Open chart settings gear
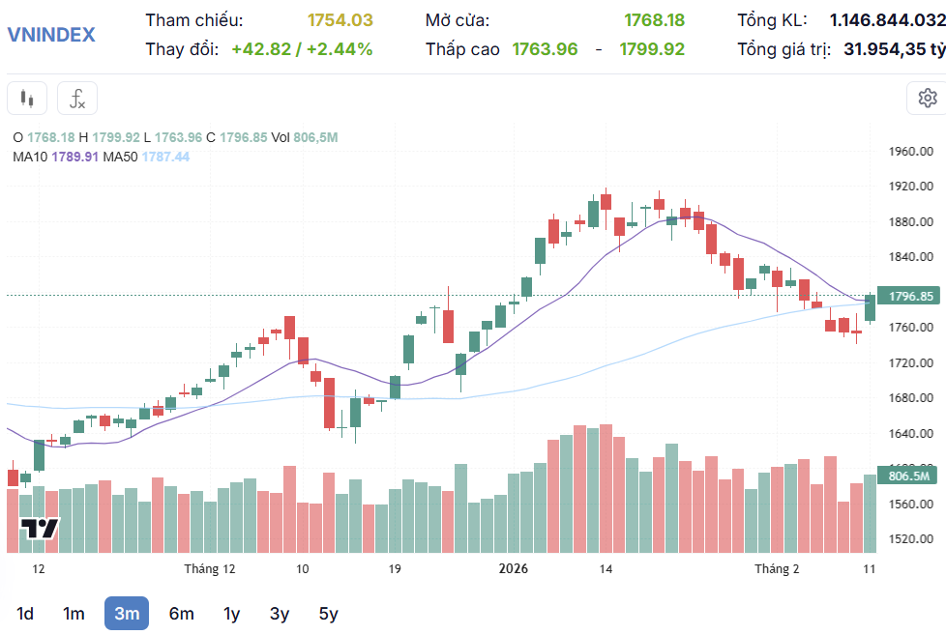This screenshot has width=946, height=635. pyautogui.click(x=927, y=98)
